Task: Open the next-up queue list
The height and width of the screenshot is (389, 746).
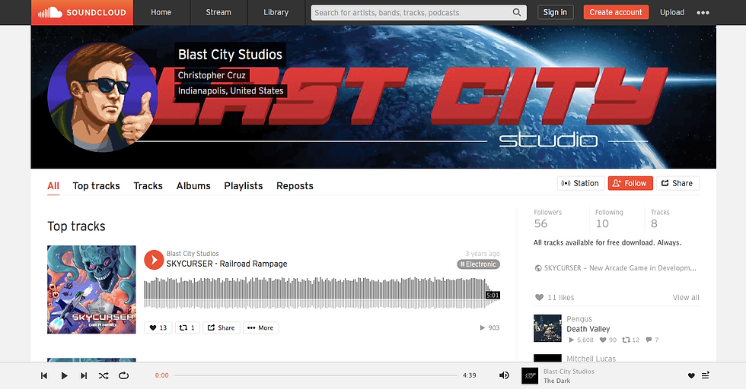Action: (706, 375)
